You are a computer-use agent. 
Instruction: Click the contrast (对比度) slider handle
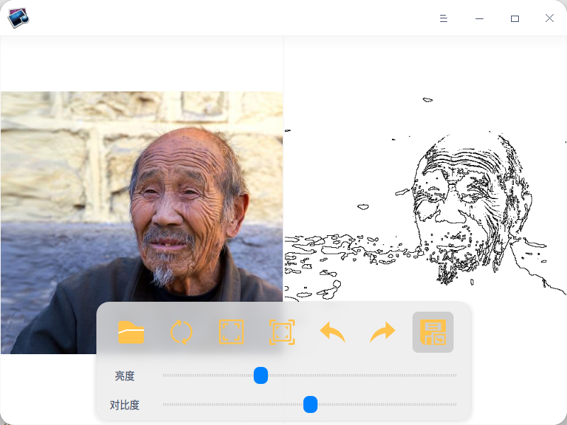click(x=310, y=404)
